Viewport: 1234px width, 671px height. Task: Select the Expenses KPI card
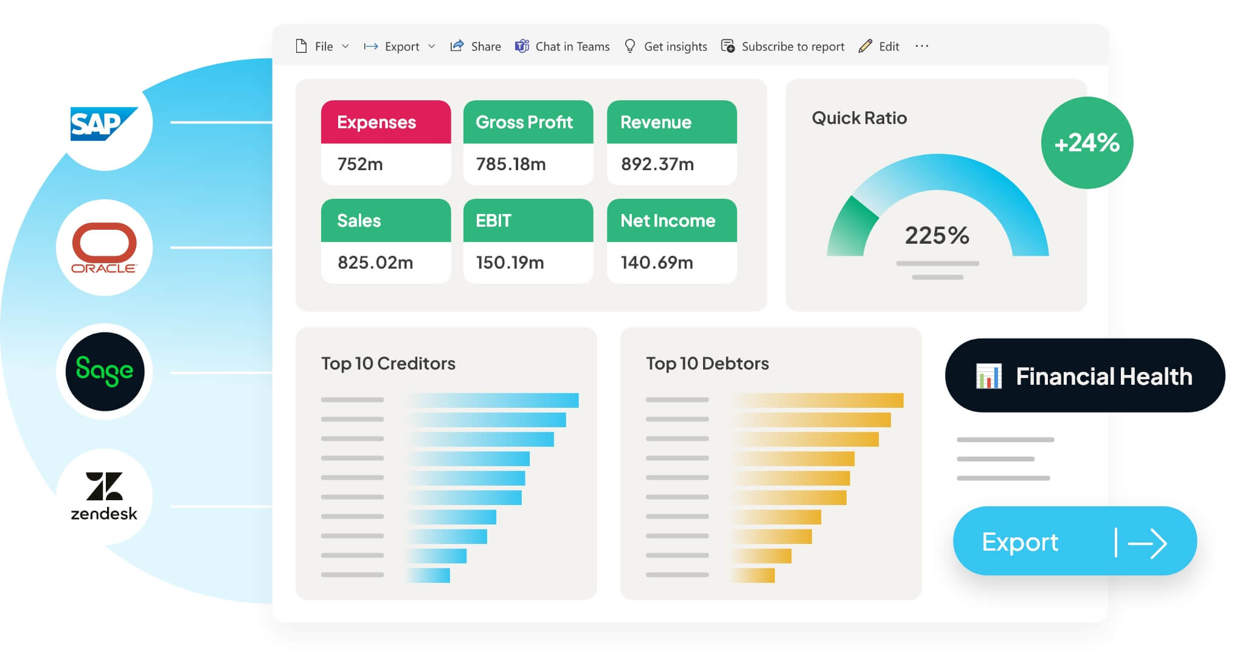click(x=386, y=143)
